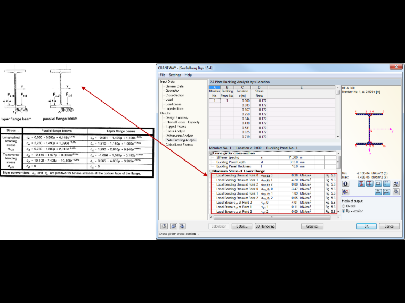Toggle the show principal axes icon

pyautogui.click(x=387, y=184)
